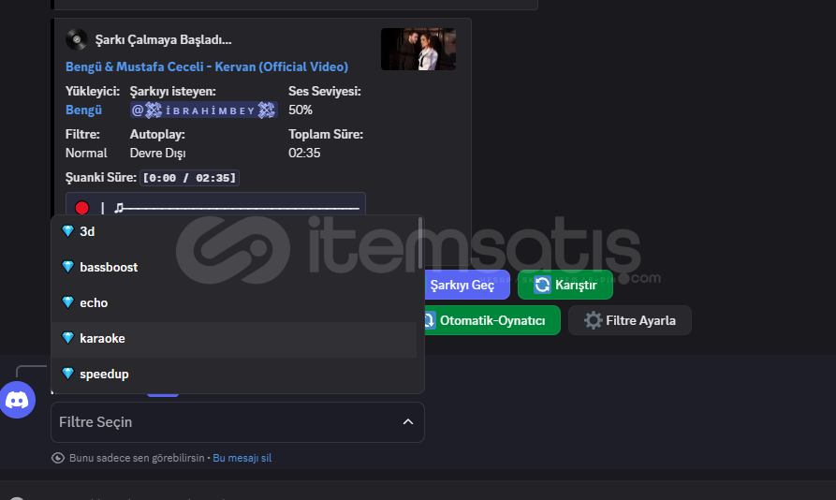Click the diamond icon next to 3d
836x500 pixels.
coord(67,231)
